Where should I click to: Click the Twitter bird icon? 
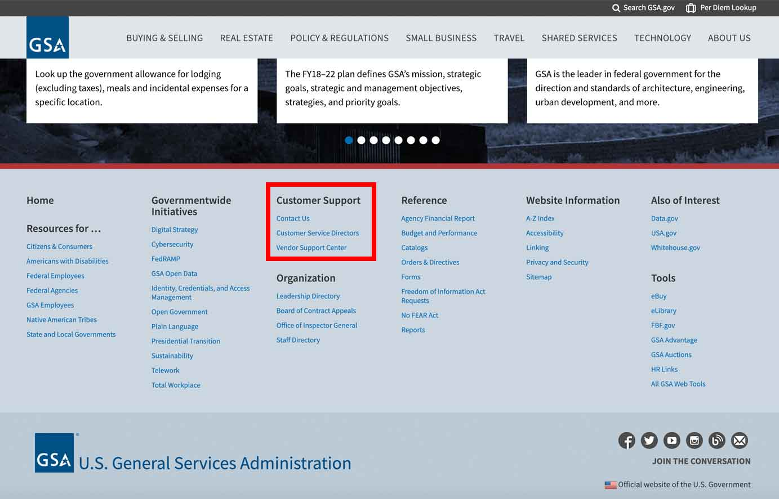(649, 440)
